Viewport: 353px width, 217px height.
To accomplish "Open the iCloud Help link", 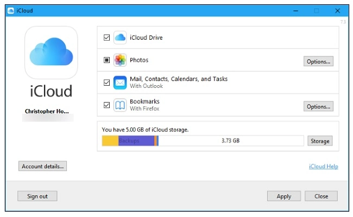I will [x=323, y=167].
